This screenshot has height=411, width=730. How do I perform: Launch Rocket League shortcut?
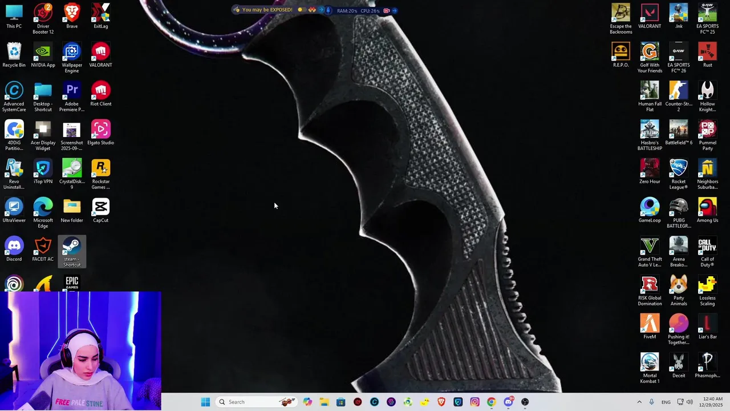(x=678, y=174)
